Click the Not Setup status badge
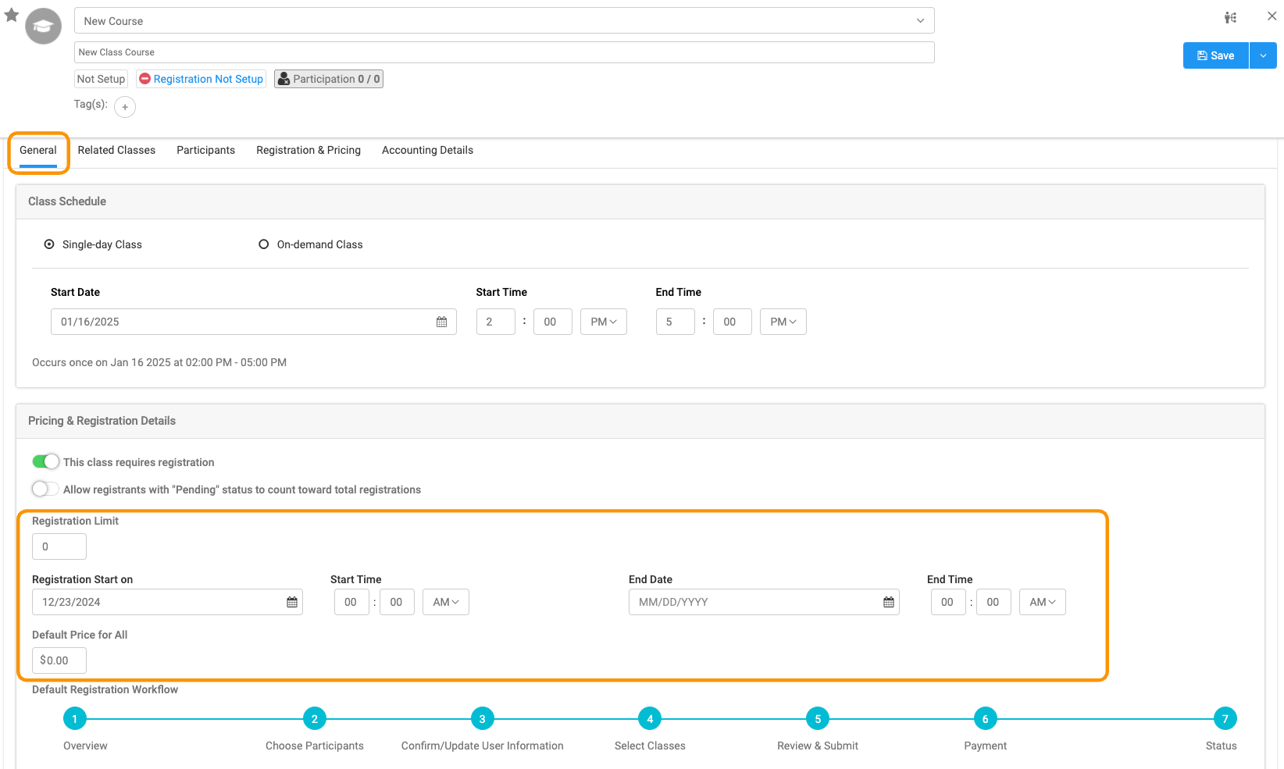Screen dimensions: 1284x769 click(101, 79)
